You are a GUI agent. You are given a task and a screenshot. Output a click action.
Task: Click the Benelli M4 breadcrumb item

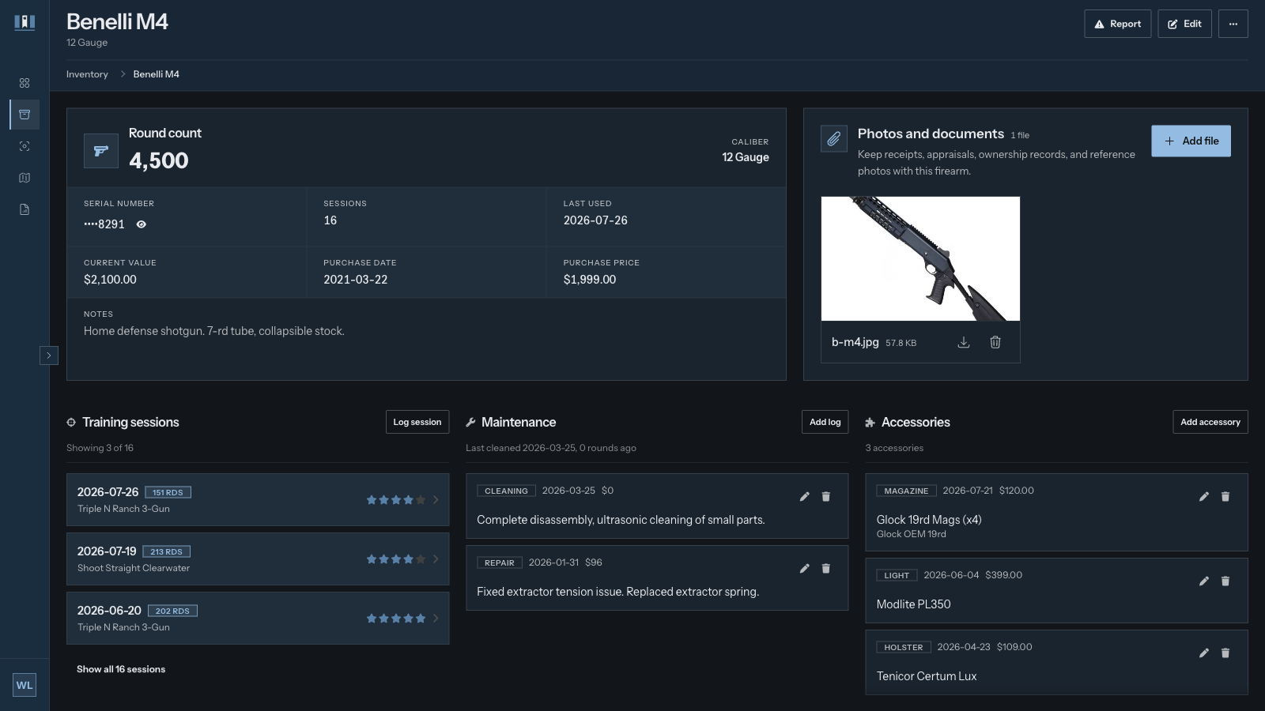[x=157, y=74]
